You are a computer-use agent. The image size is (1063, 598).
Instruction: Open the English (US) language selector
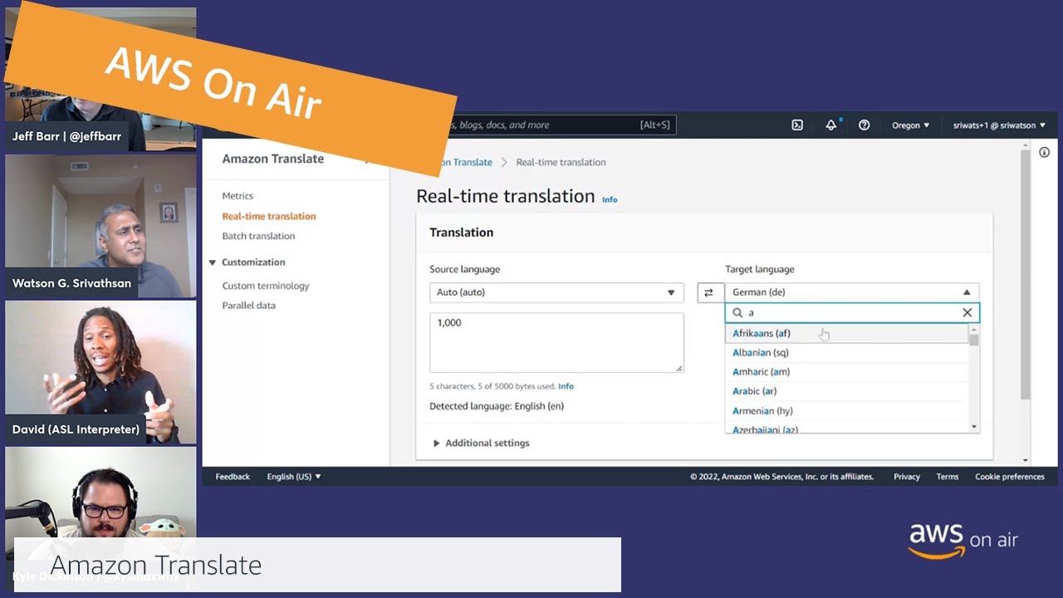click(x=293, y=477)
